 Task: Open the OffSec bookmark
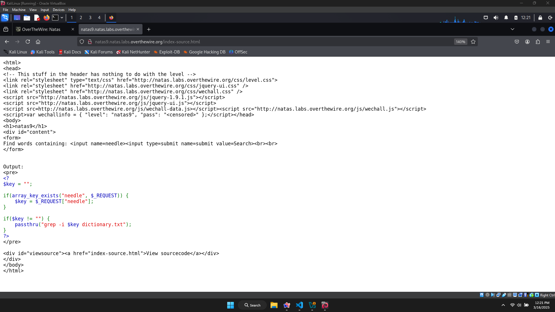point(238,52)
